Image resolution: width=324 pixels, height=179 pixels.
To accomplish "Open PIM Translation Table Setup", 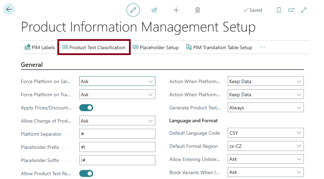I will (x=219, y=47).
